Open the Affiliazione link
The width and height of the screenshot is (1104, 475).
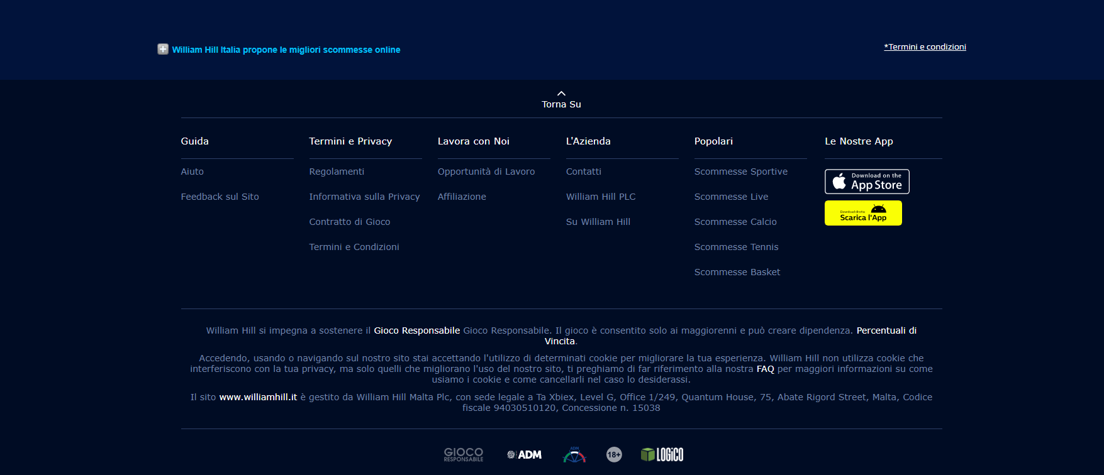tap(462, 197)
